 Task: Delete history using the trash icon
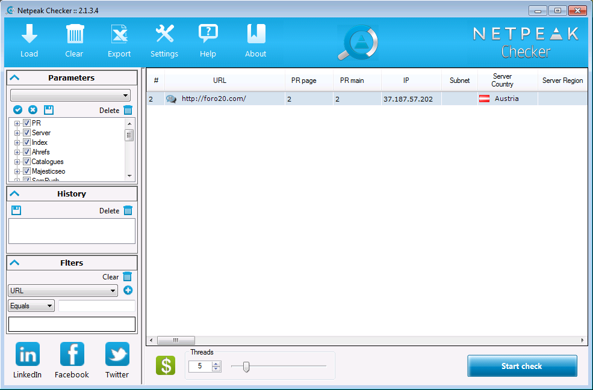coord(128,211)
